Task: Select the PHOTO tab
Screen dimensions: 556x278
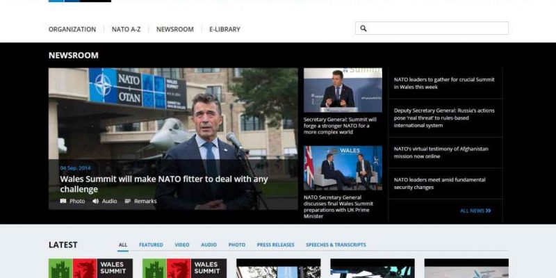Action: [x=237, y=245]
